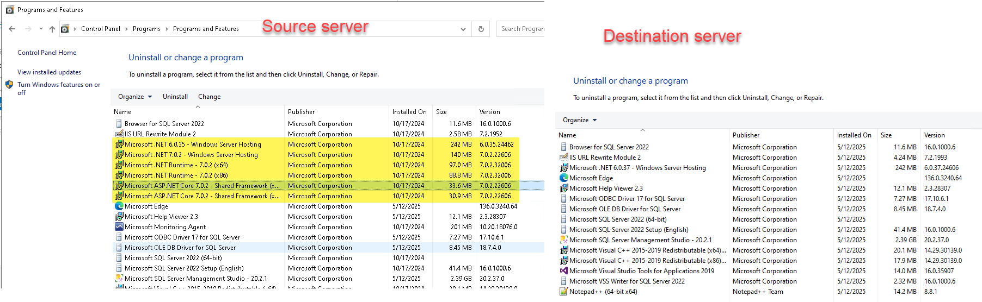
Task: Go up one level with the Up arrow
Action: point(52,29)
